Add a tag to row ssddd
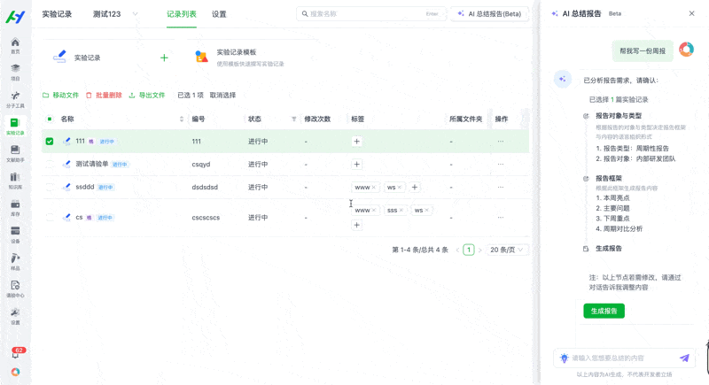 [415, 188]
